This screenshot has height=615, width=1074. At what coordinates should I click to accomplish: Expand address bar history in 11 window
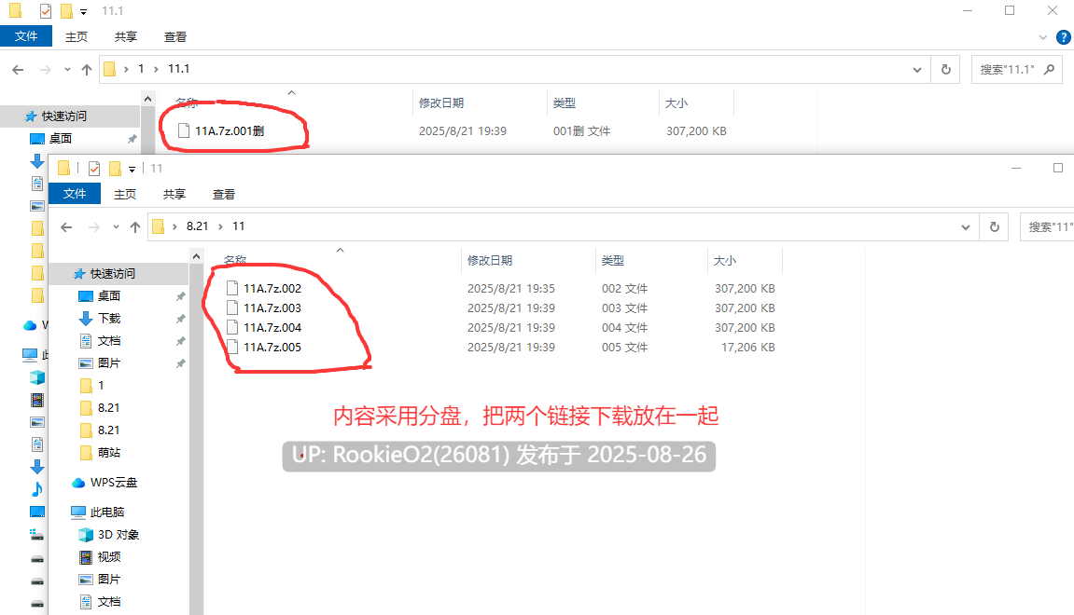(966, 226)
